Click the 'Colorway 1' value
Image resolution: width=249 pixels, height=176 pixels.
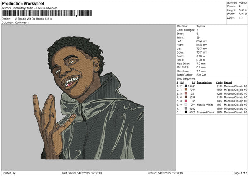coord(22,22)
